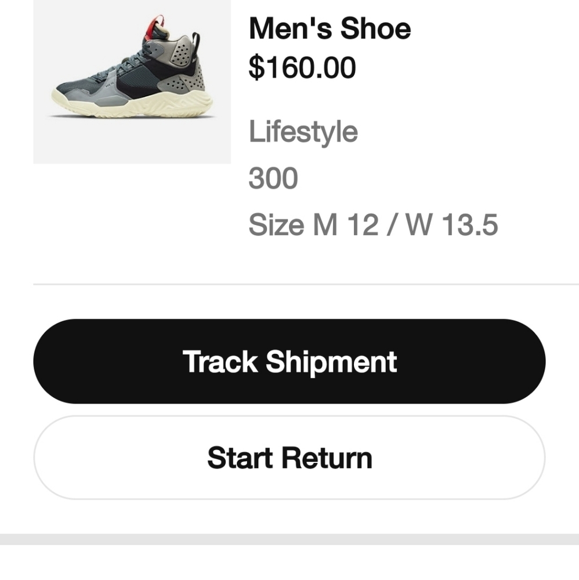The image size is (579, 580).
Task: Start a return with Start Return
Action: (x=289, y=458)
